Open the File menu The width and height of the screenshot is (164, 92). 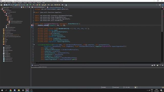coord(1,3)
